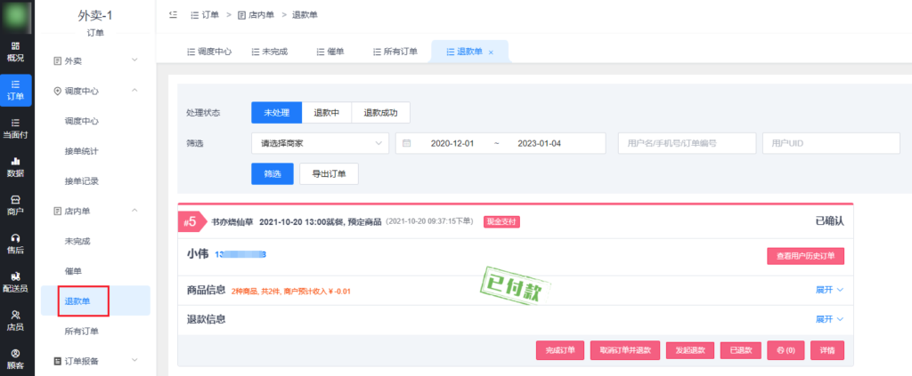Click the 导出订单 export button
The image size is (912, 376).
pos(329,173)
